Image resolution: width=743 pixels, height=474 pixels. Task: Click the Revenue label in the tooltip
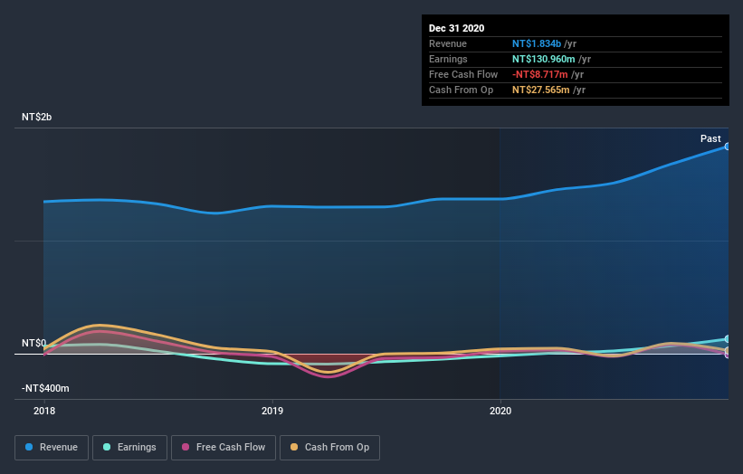tap(448, 43)
